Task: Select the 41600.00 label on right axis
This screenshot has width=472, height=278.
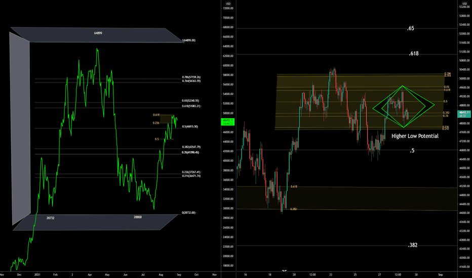Action: point(464,267)
